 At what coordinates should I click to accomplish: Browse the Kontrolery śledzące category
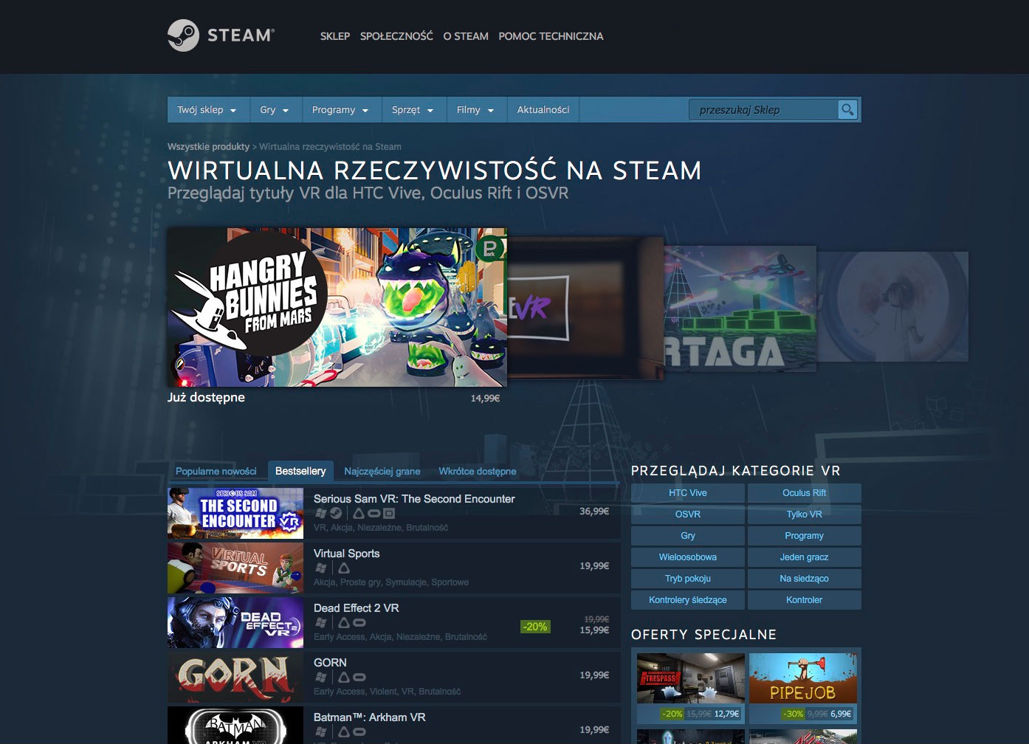(688, 600)
